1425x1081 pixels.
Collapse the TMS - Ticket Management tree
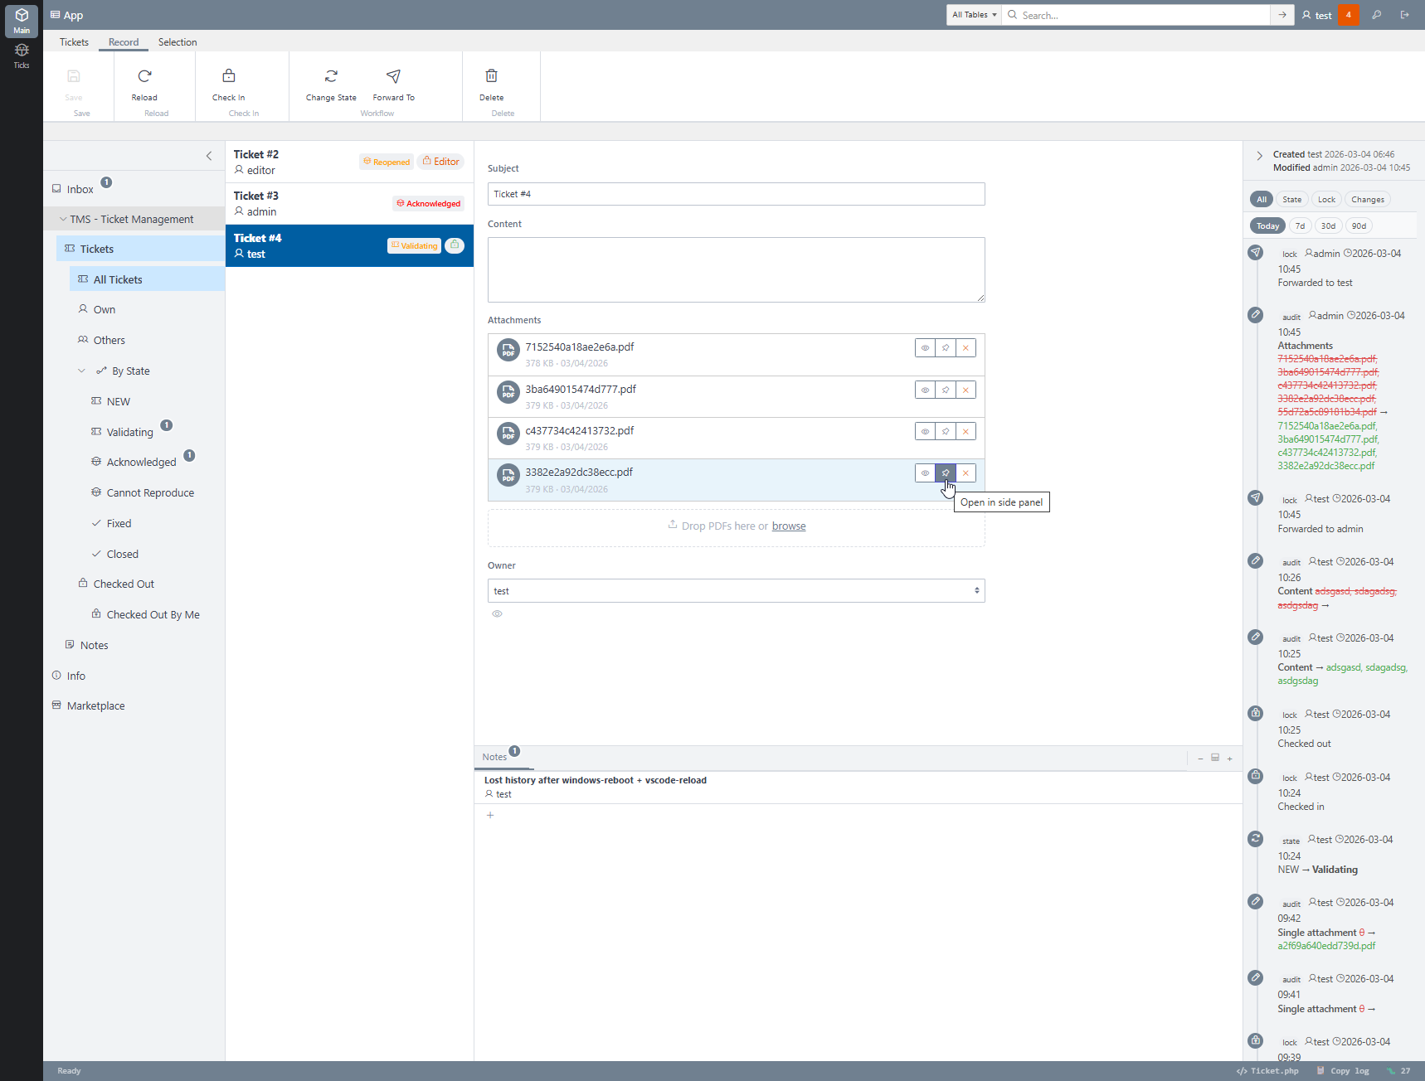click(x=64, y=220)
